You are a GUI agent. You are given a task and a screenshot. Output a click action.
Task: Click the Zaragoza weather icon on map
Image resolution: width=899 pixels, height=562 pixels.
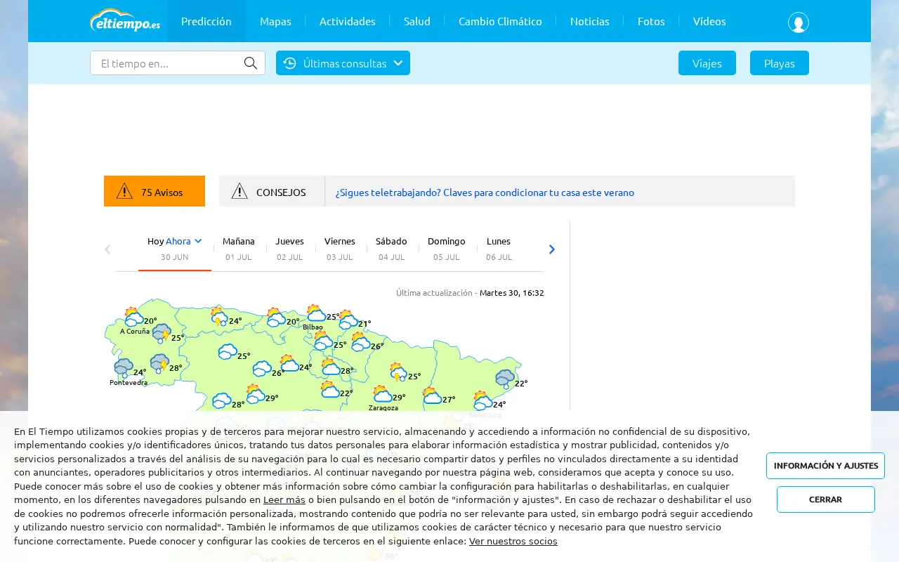(x=382, y=393)
